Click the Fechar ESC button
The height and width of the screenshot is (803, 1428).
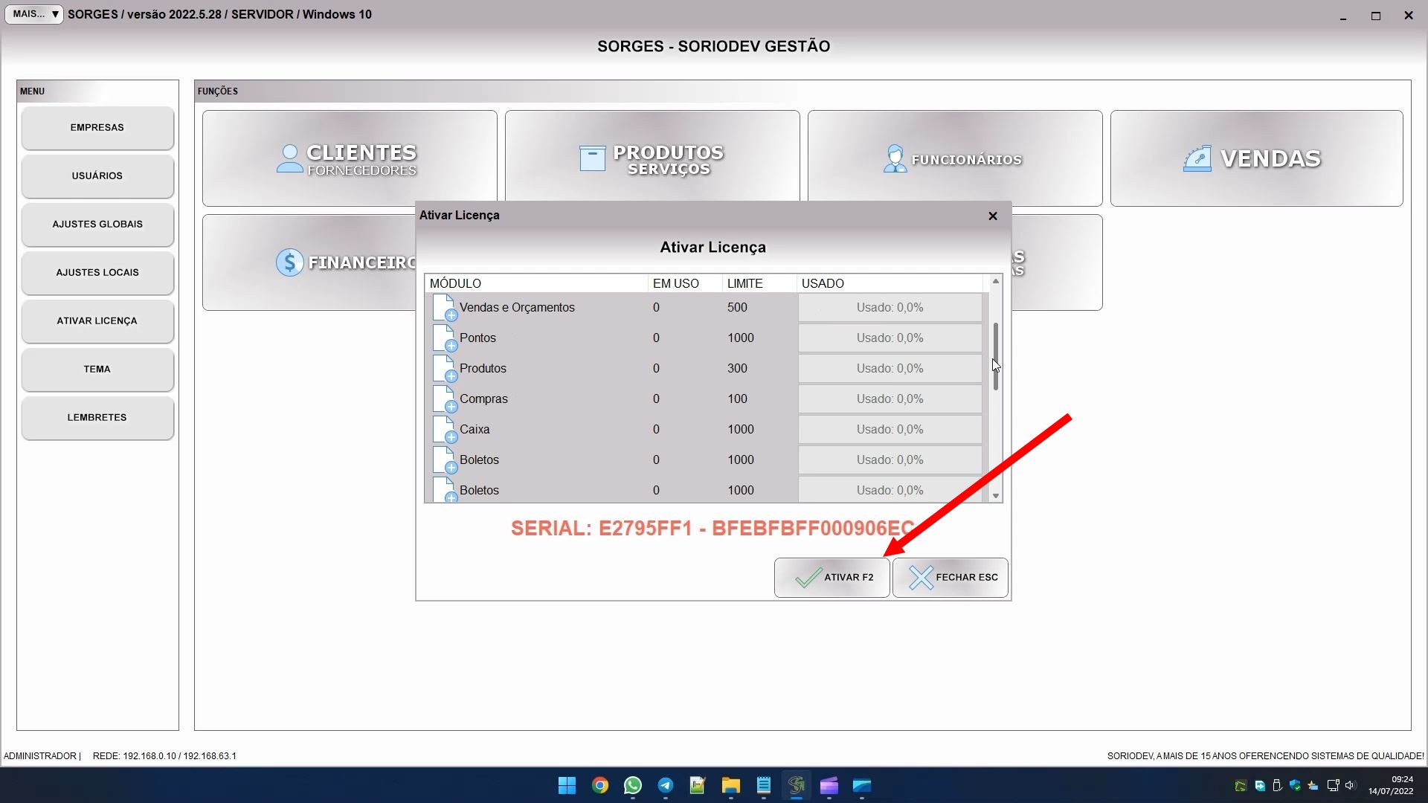pos(951,578)
